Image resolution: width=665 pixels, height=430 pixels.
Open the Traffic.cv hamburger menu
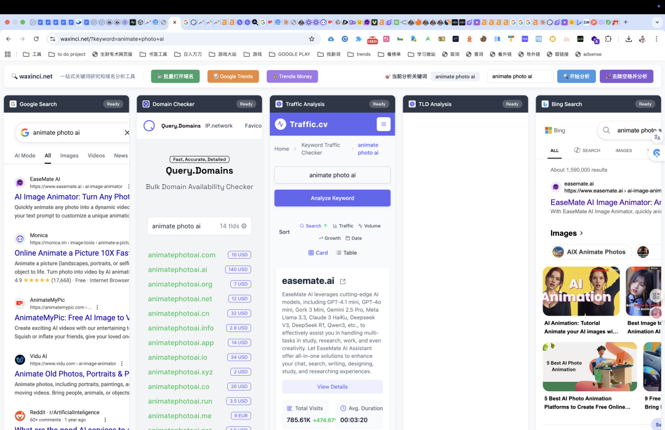pyautogui.click(x=384, y=124)
